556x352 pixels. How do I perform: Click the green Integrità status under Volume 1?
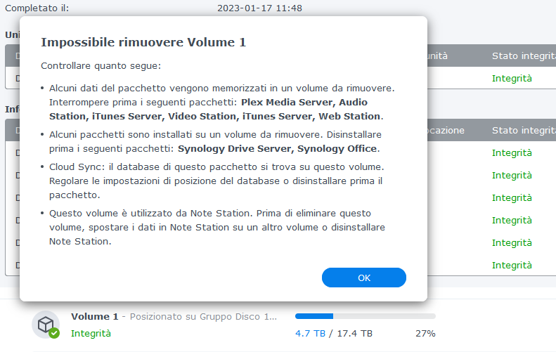tap(91, 333)
